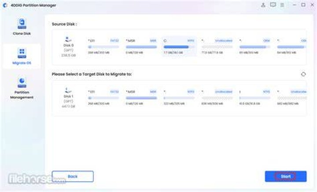The width and height of the screenshot is (317, 192).
Task: Select the C: partition on Disk 0
Action: pyautogui.click(x=179, y=47)
